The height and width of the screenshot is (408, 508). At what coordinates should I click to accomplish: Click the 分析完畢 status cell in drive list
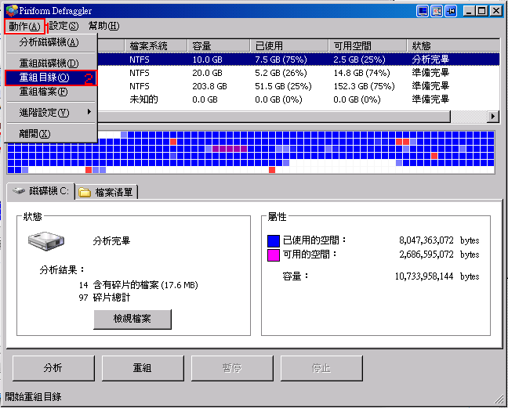430,60
